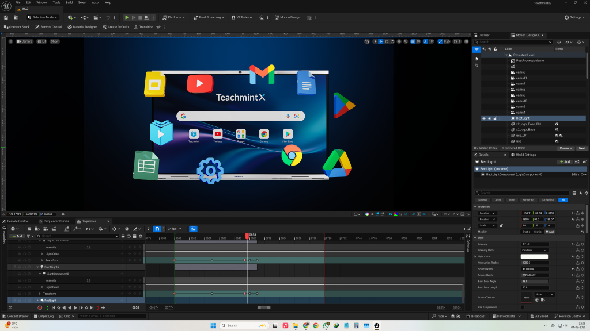Filter details by the Rendering category
The image size is (590, 331).
pyautogui.click(x=528, y=200)
